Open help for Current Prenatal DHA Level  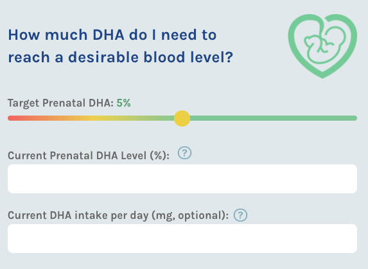click(x=184, y=153)
